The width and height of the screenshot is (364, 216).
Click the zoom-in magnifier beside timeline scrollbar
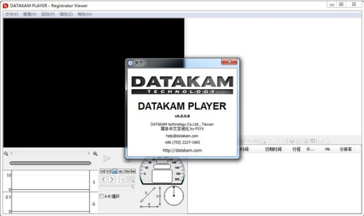click(95, 154)
